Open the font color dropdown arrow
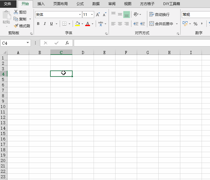Image resolution: width=210 pixels, height=180 pixels. [x=92, y=24]
